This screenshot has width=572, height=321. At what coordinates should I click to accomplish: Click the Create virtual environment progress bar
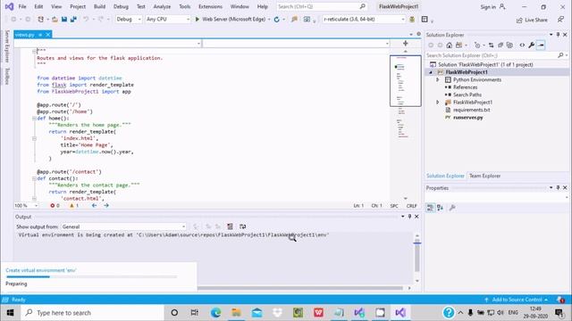(x=91, y=277)
